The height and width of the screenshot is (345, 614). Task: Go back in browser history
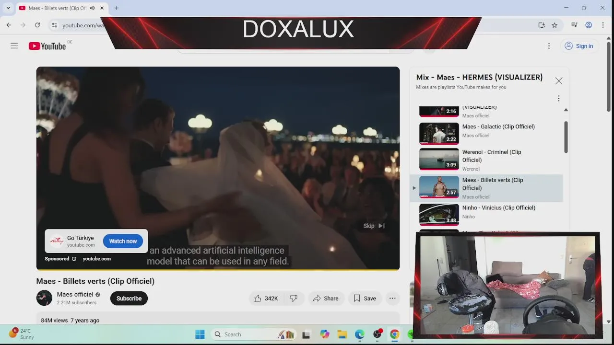click(x=9, y=25)
